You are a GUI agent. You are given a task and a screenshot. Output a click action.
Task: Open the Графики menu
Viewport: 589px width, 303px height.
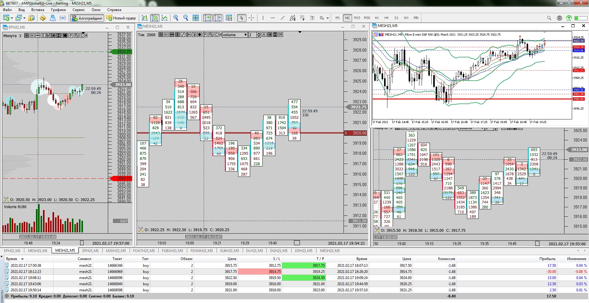point(58,10)
